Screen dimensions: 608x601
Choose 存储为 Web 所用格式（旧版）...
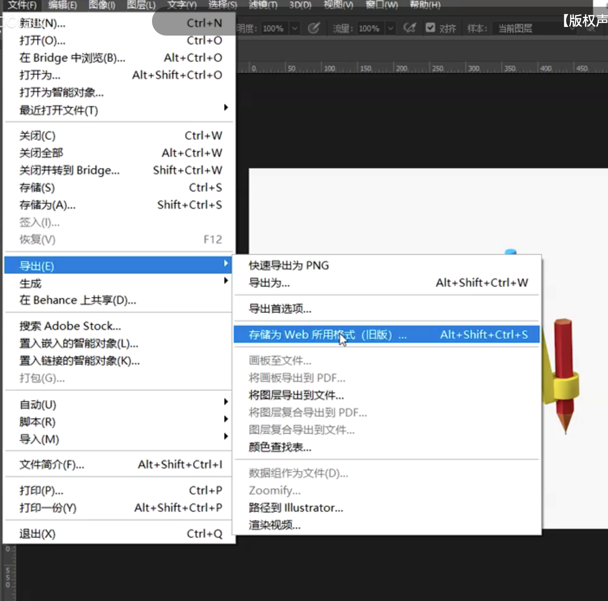pyautogui.click(x=386, y=335)
